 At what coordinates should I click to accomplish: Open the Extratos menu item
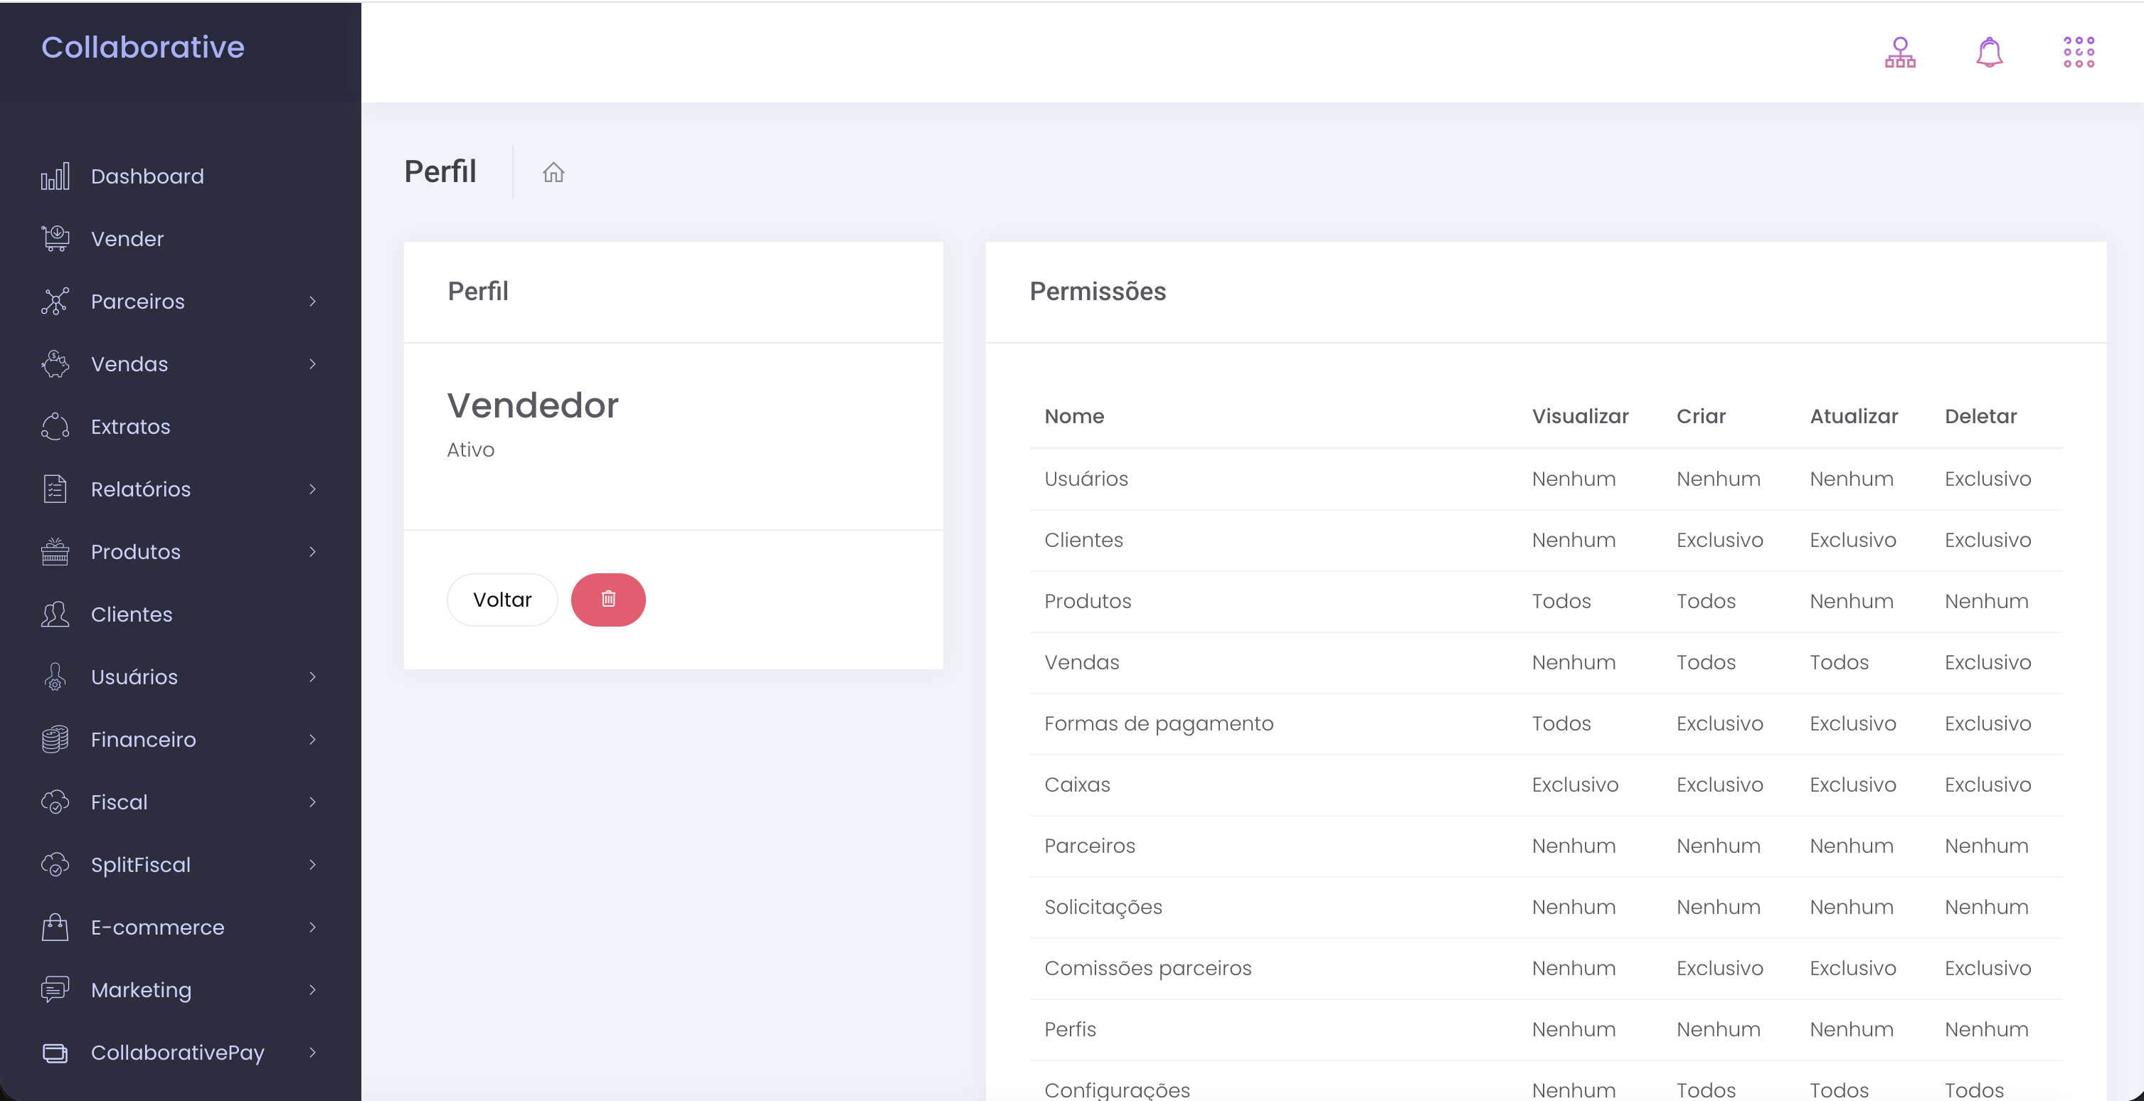click(x=131, y=426)
